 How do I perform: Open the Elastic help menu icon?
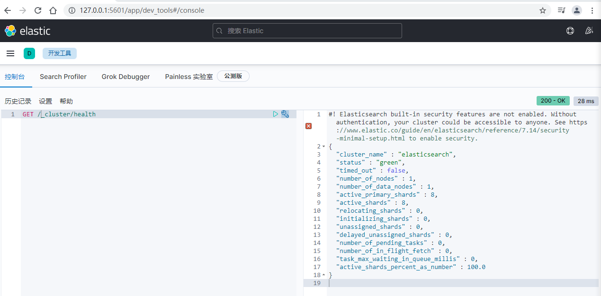[570, 31]
